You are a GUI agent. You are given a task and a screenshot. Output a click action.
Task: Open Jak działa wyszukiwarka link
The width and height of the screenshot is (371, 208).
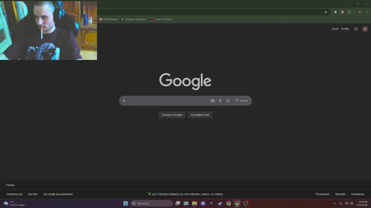tap(58, 194)
